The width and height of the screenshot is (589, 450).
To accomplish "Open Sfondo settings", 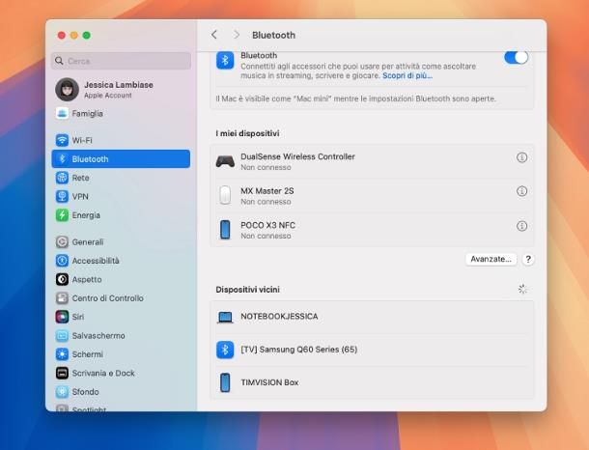I will [x=121, y=392].
